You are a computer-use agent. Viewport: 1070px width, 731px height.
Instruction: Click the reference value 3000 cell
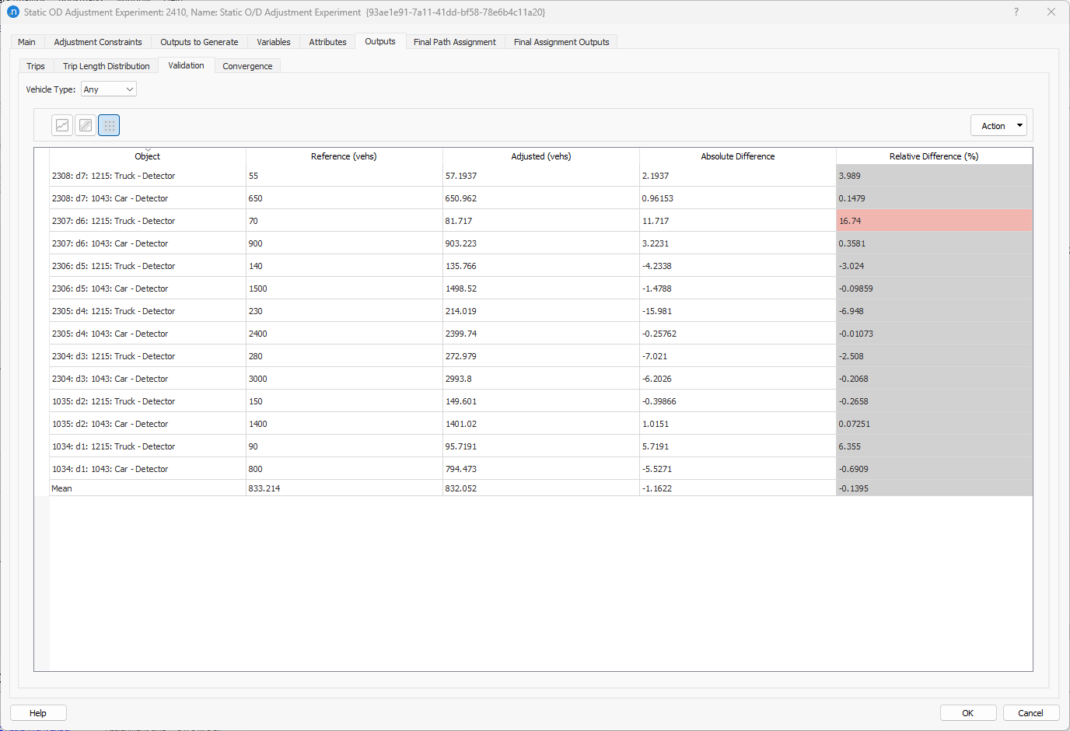[x=344, y=379]
